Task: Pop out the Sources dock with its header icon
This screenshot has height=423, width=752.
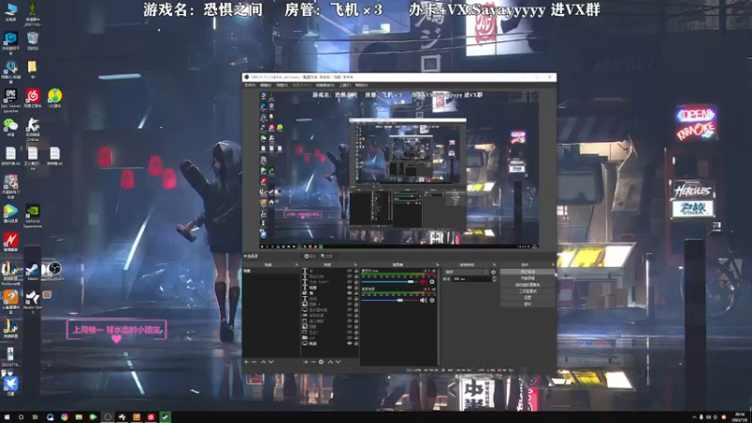Action: point(355,264)
